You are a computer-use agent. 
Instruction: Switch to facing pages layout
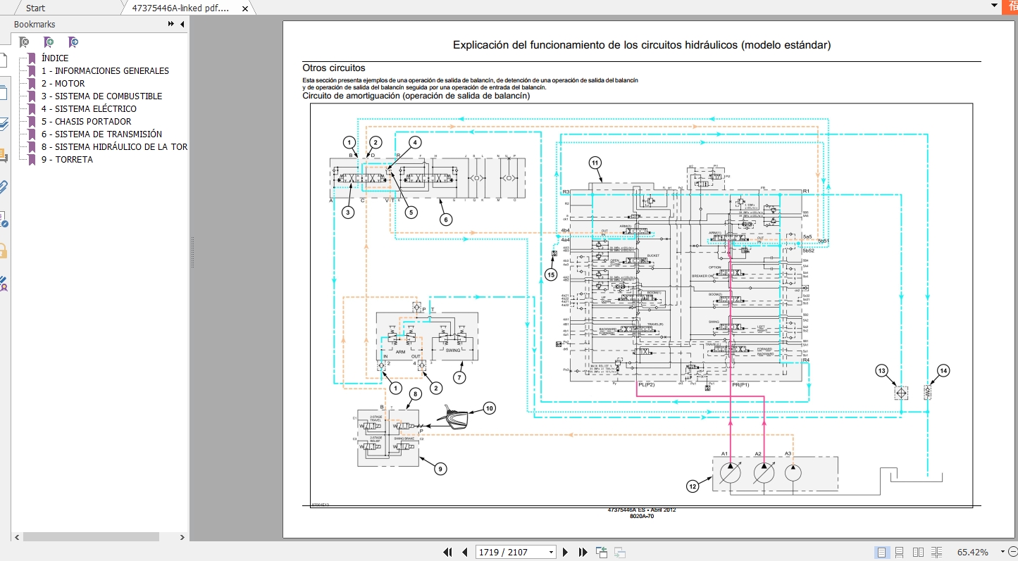(919, 552)
